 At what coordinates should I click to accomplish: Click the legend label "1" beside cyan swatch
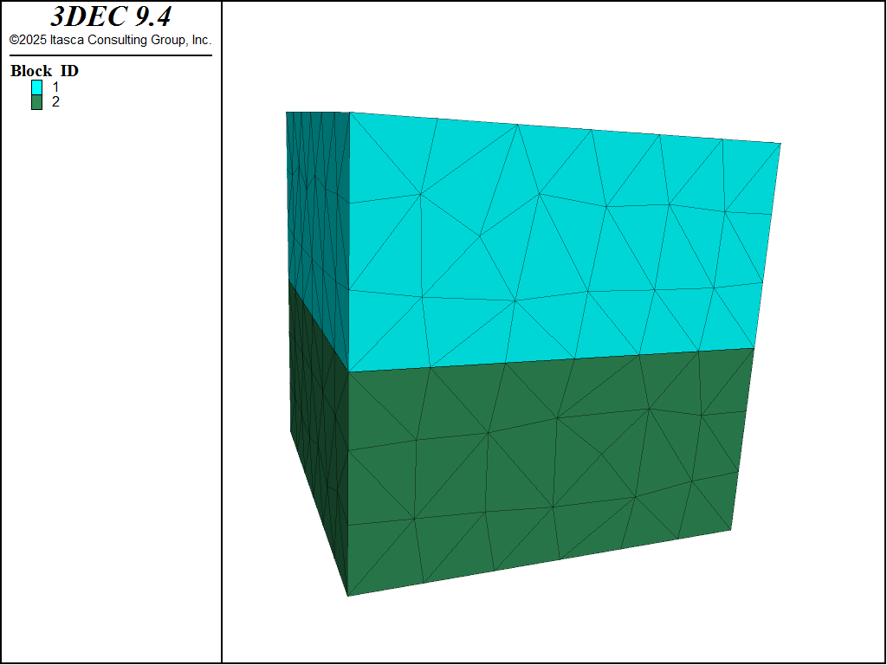[x=55, y=87]
